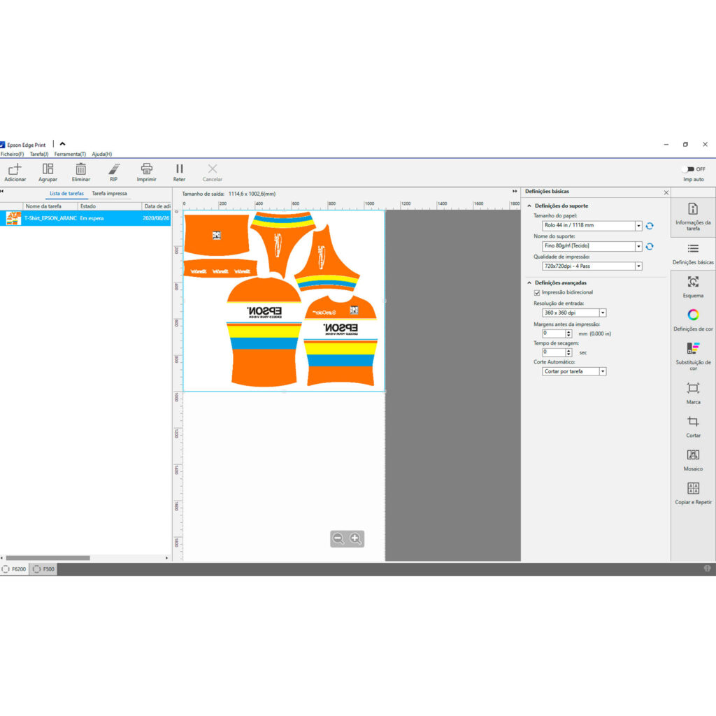Click the zoom in magnifier button

point(356,538)
